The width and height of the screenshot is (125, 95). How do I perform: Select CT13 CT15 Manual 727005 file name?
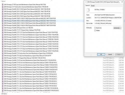31,46
